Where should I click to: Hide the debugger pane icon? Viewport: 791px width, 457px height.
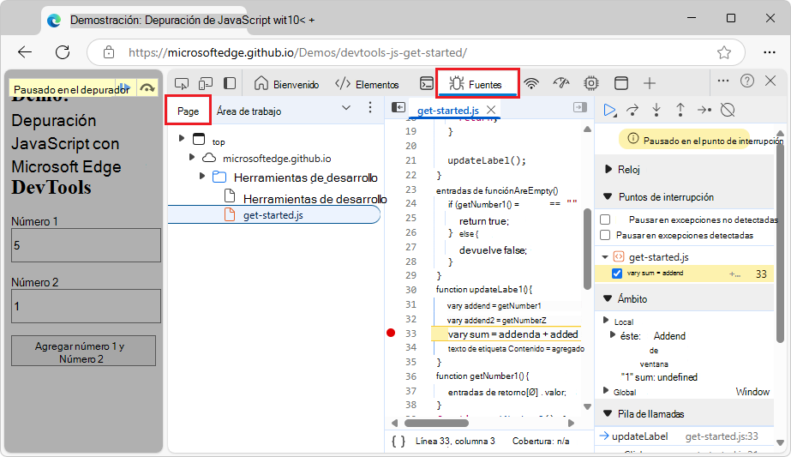[580, 107]
